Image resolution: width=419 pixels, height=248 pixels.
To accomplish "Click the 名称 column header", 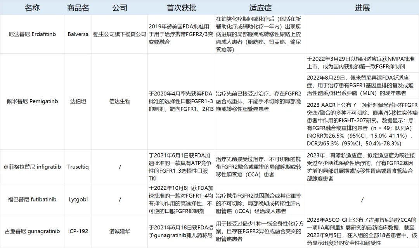I will (32, 8).
